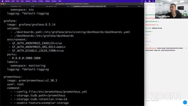Click the browser back arrow in chat window
Screen dimensions: 188x106
[x=146, y=9]
